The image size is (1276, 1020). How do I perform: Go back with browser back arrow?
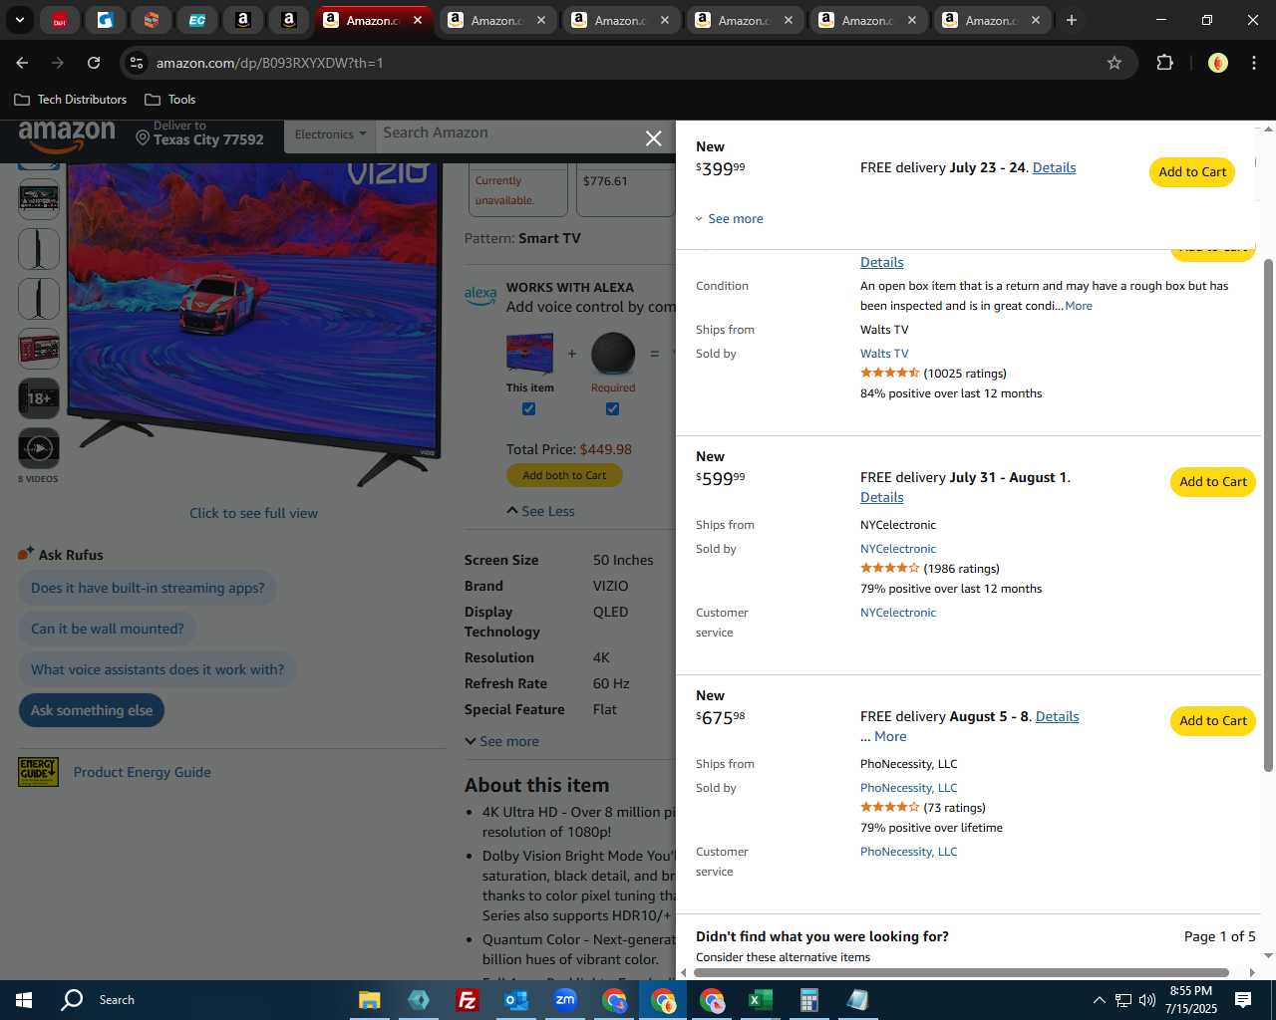click(22, 63)
